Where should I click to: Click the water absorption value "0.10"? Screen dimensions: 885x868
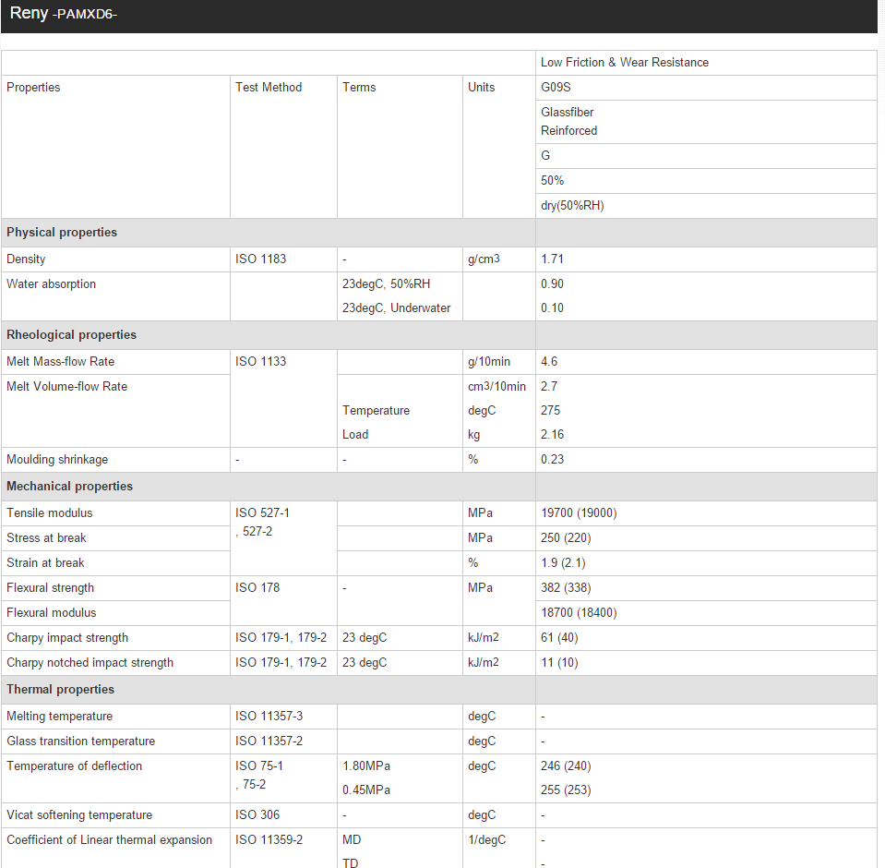tap(552, 307)
